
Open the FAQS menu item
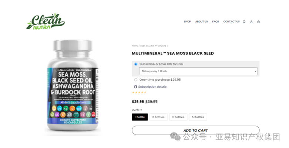215,21
